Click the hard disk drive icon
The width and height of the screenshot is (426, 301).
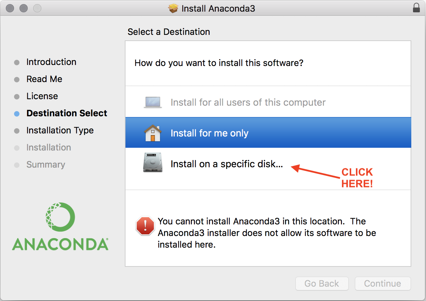[x=153, y=164]
